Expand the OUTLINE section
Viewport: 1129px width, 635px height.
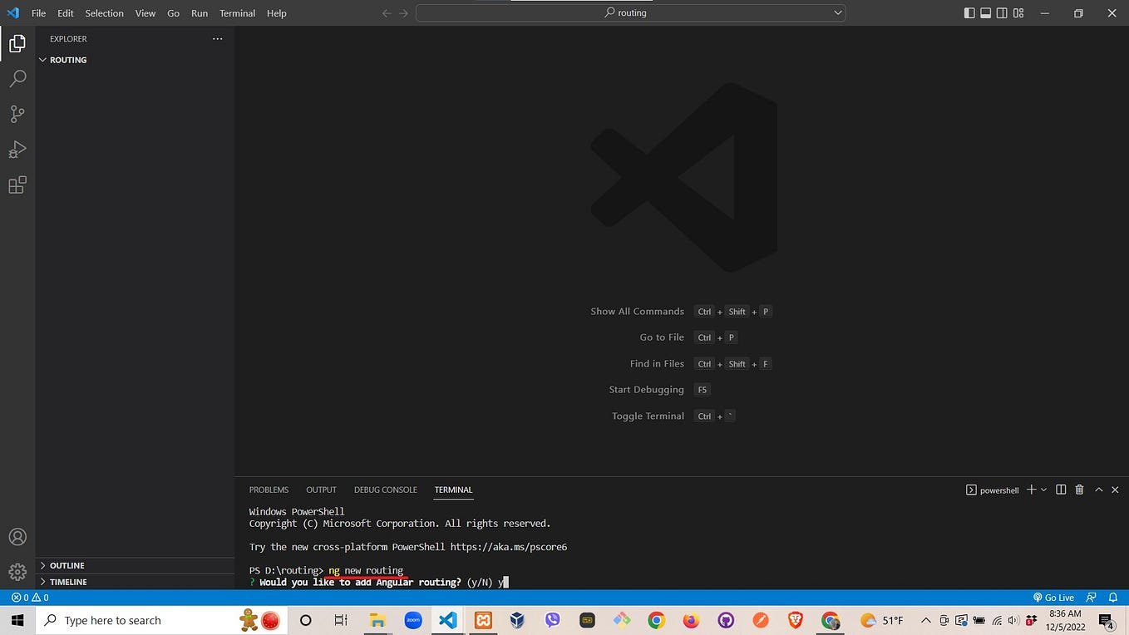67,565
